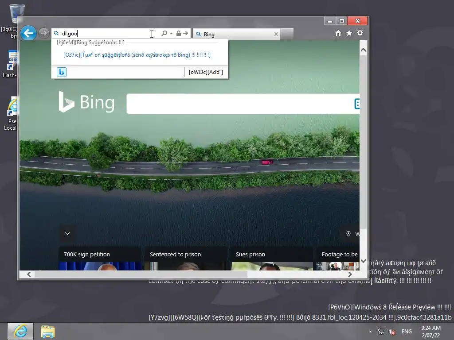Maximize the Internet Explorer window
Screen dimensions: 454x340
342,21
